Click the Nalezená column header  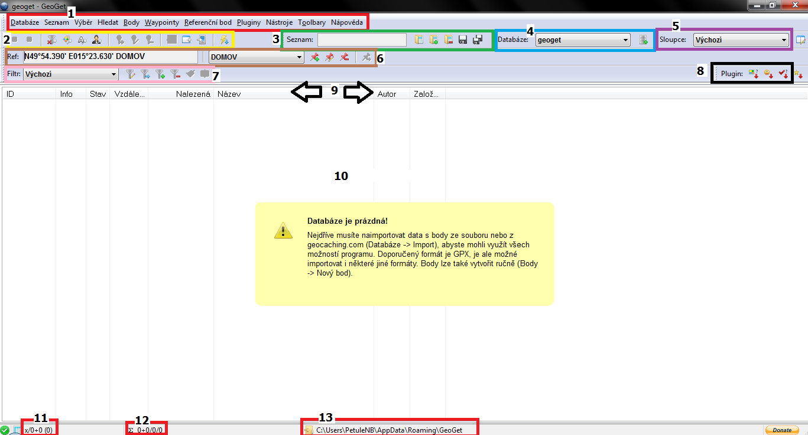pos(181,94)
